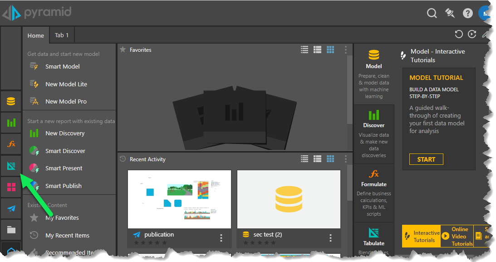Open the Publish paper plane sidebar icon
Screen dimensions: 496x262
pyautogui.click(x=11, y=208)
